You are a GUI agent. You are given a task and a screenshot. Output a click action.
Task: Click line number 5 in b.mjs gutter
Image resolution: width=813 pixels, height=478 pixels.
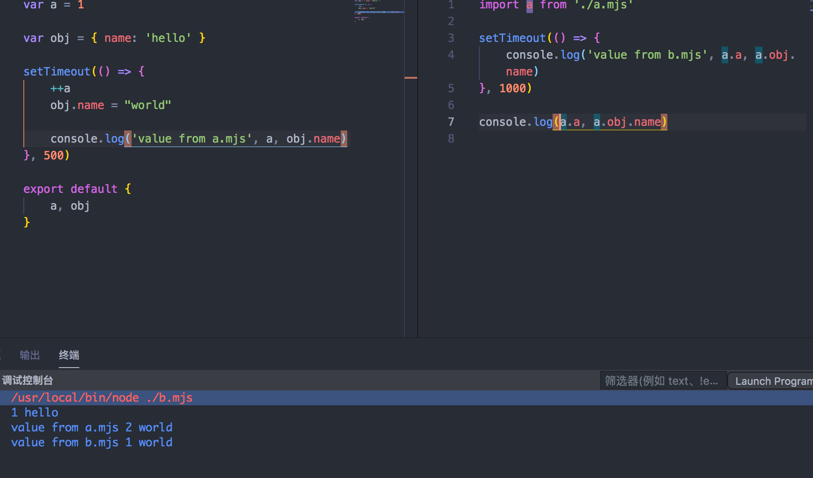[x=451, y=89]
